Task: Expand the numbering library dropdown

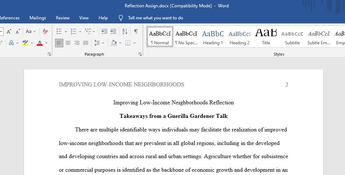Action: click(80, 31)
